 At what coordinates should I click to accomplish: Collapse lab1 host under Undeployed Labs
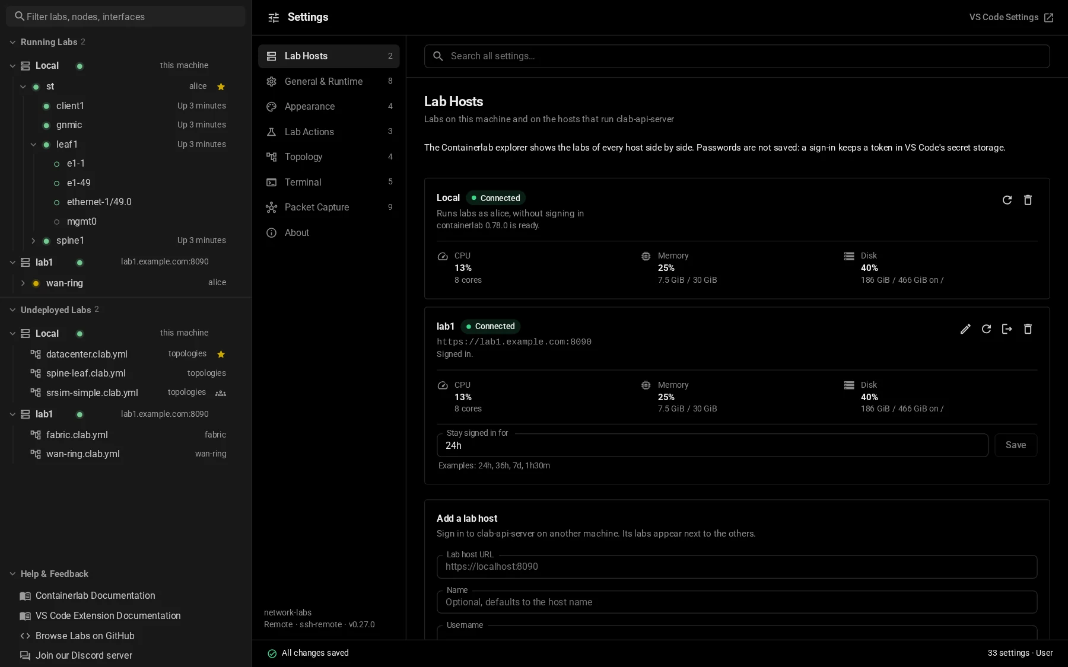pos(12,414)
